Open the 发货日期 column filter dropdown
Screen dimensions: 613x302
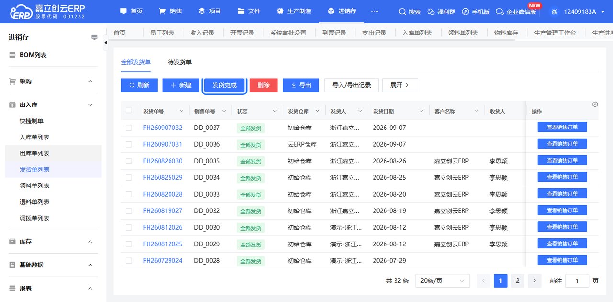tap(421, 111)
